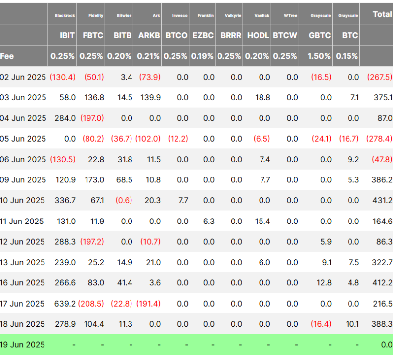
Task: Select the (278.4) total on 05 Jun
Action: point(379,139)
